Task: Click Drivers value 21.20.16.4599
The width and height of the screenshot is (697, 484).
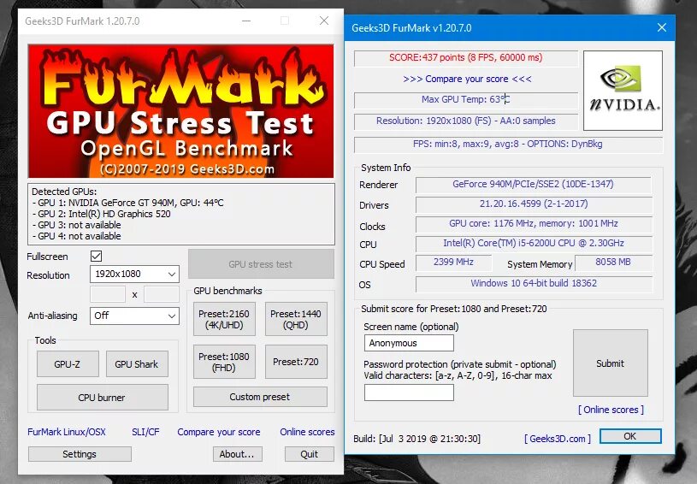Action: (534, 204)
